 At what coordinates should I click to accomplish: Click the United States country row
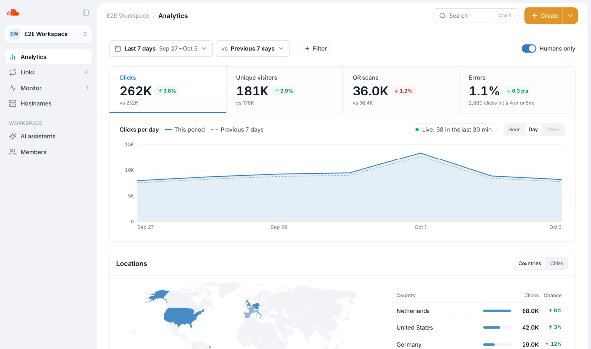click(x=479, y=327)
